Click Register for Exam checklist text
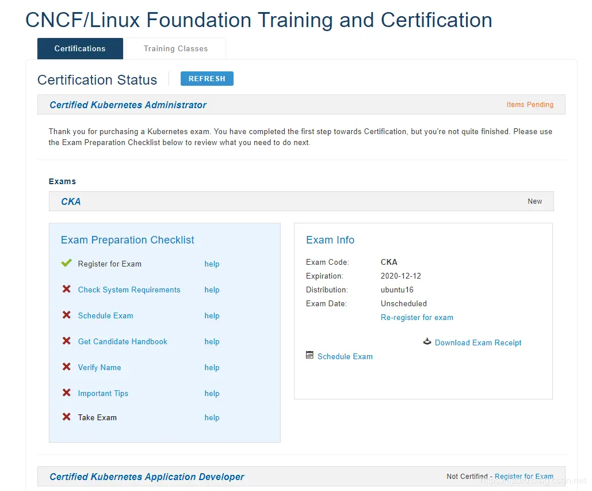This screenshot has height=491, width=592. [109, 264]
